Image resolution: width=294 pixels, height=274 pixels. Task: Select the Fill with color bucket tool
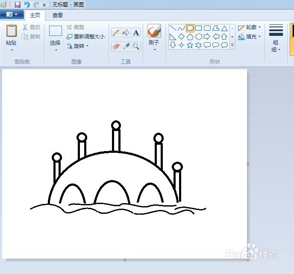coord(126,33)
